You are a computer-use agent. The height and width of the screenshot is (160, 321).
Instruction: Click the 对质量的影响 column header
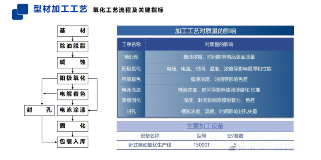click(219, 44)
